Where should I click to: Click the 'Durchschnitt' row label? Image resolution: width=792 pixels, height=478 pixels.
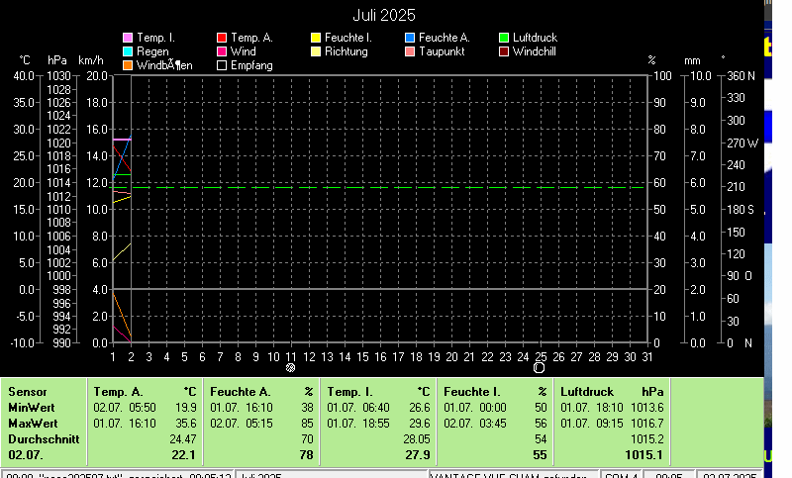pyautogui.click(x=44, y=439)
